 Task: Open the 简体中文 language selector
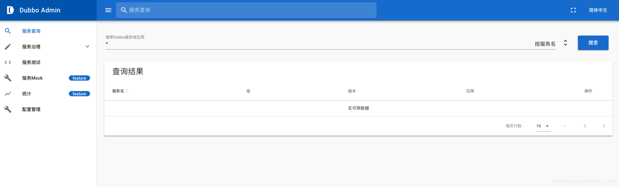point(598,10)
